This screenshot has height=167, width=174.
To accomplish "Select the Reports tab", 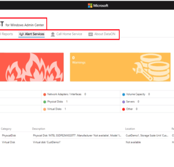I will click(x=7, y=34).
